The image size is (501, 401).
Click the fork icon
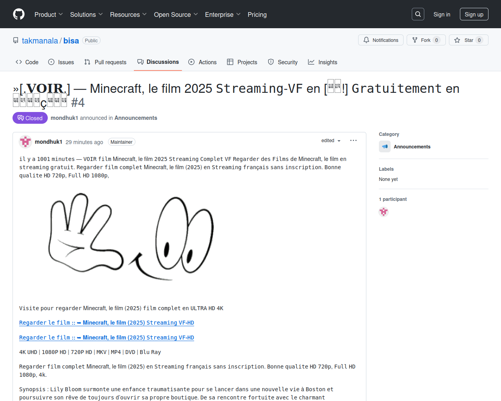(415, 40)
